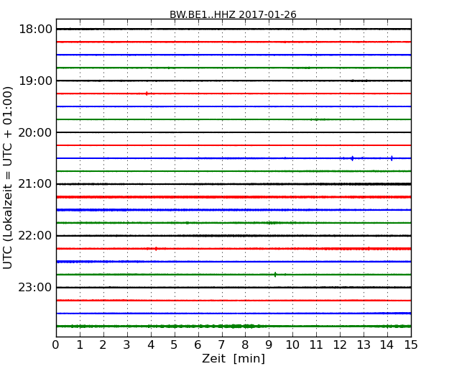Click the plot title BW.BE1..HHZ 2017-01-26
Viewport: 467px width, 374px height.
coord(233,14)
